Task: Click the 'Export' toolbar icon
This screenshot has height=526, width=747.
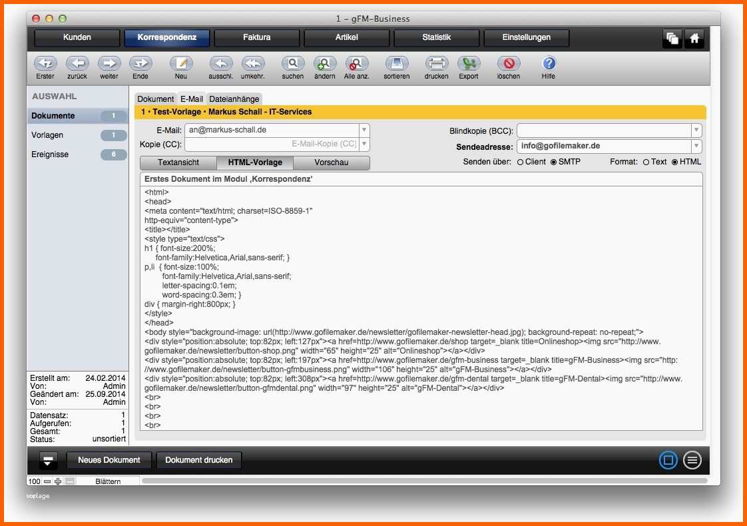Action: (469, 63)
